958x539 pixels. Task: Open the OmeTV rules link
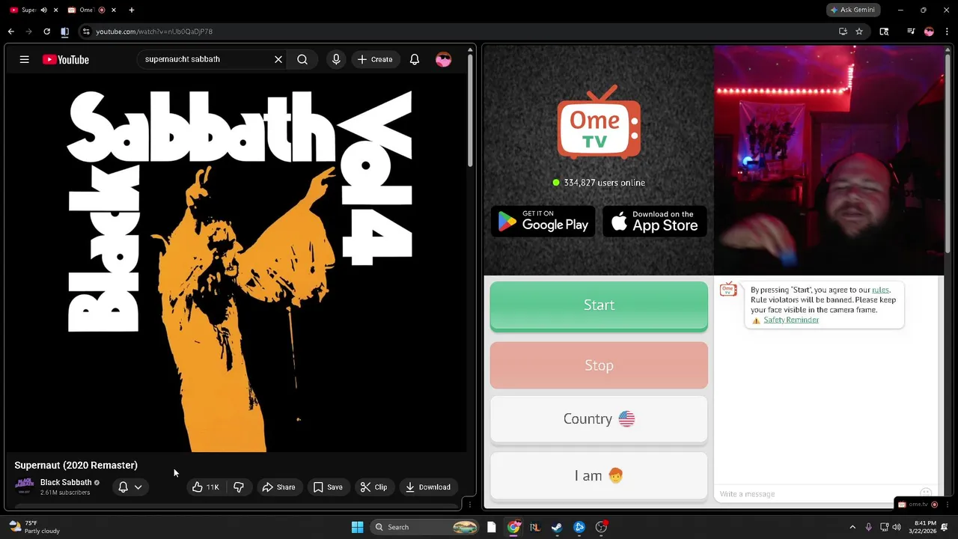pos(880,290)
